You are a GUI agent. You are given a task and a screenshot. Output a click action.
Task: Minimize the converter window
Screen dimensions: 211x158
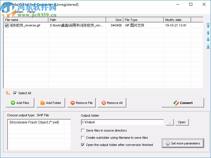point(178,4)
